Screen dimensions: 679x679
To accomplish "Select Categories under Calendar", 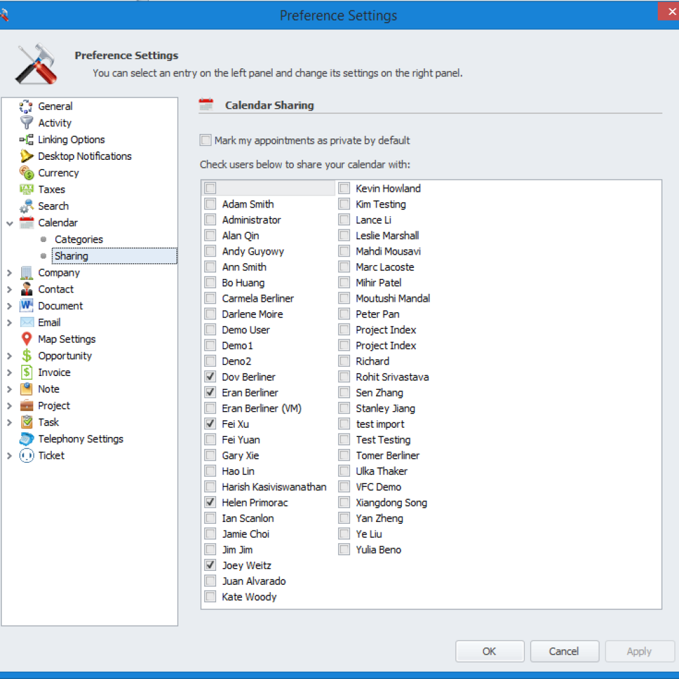I will 78,239.
